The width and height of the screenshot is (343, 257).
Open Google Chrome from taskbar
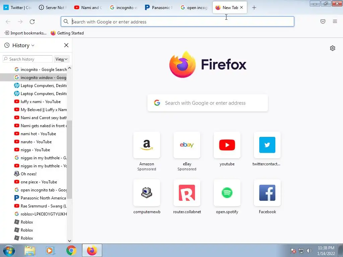pos(71,250)
